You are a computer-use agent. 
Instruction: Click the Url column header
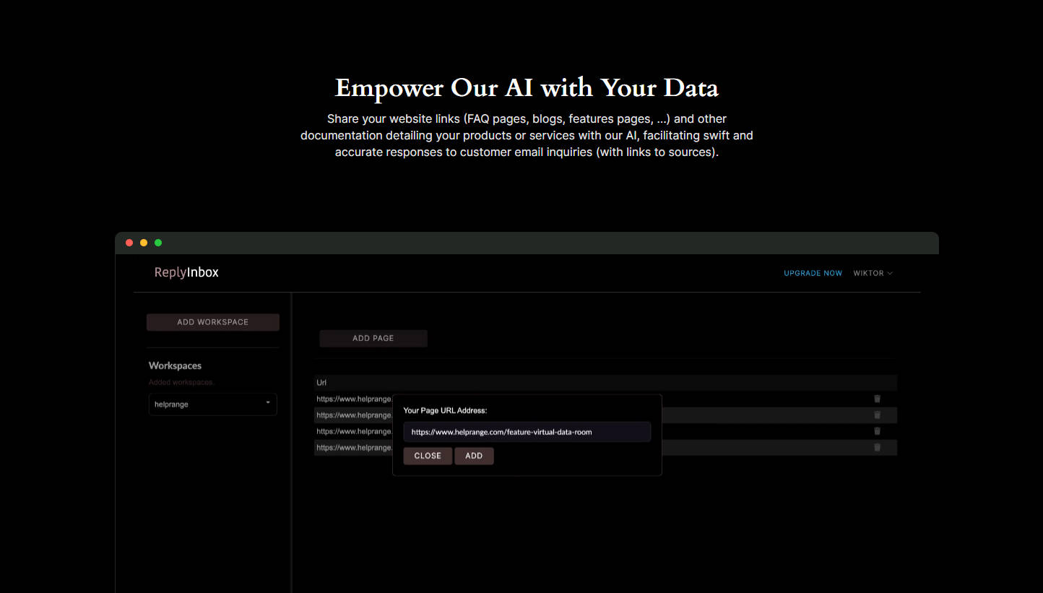coord(321,383)
